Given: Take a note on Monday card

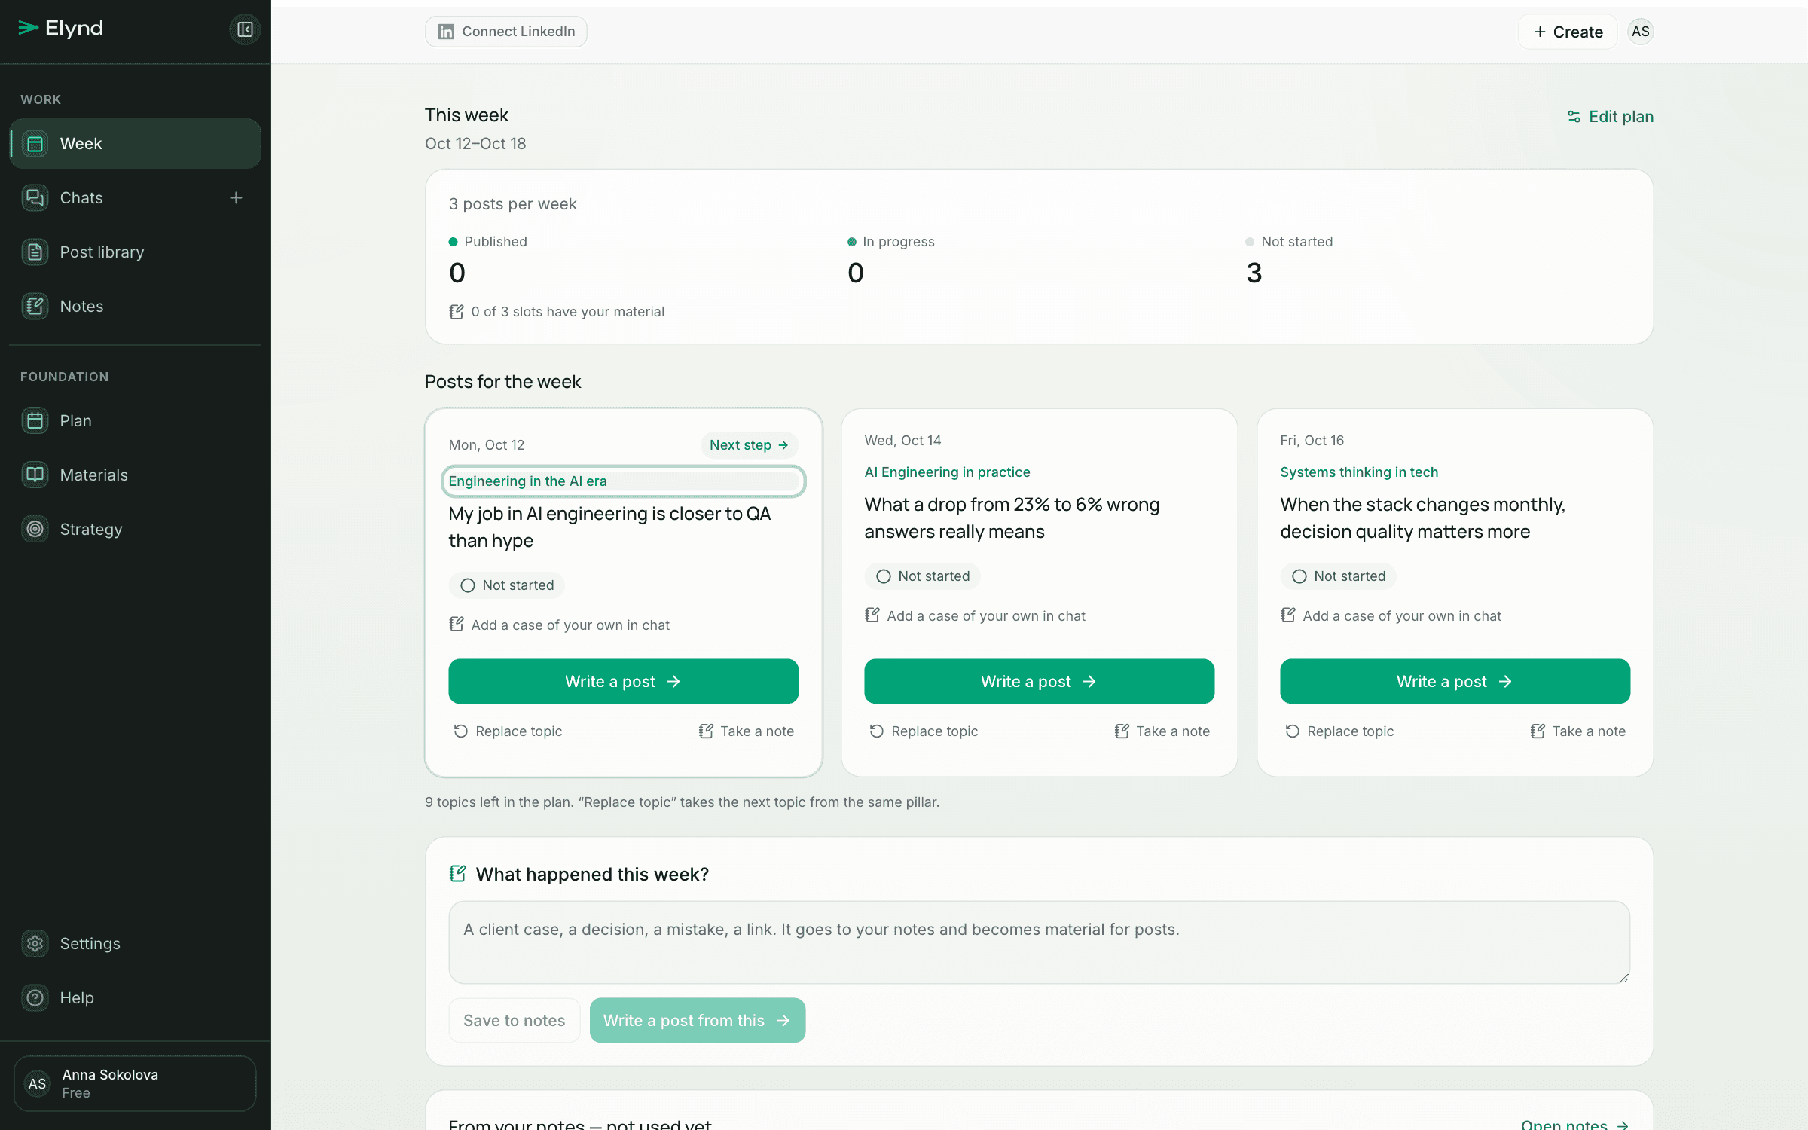Looking at the screenshot, I should (x=747, y=731).
